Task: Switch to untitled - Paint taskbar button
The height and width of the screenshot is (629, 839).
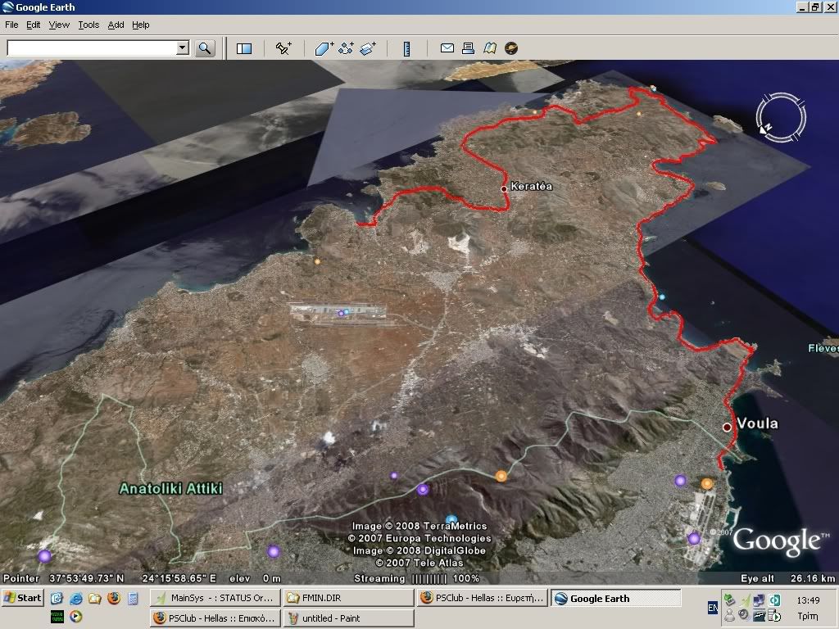Action: click(x=347, y=618)
